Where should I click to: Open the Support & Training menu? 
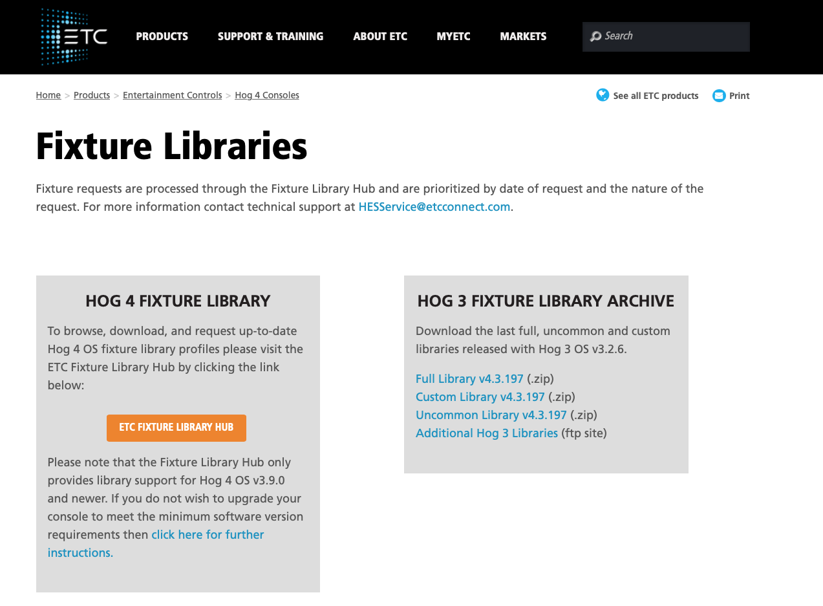270,37
